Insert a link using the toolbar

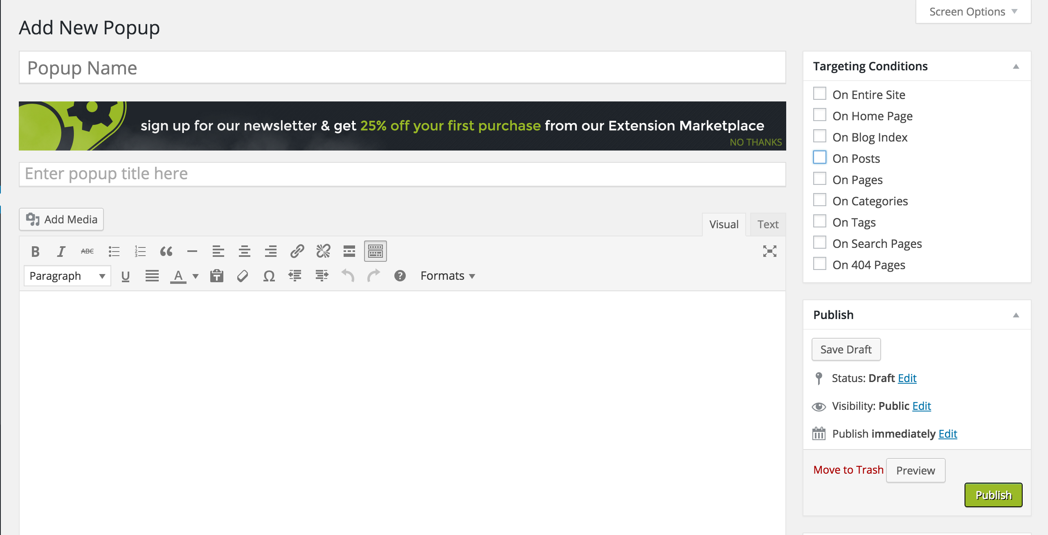coord(297,251)
